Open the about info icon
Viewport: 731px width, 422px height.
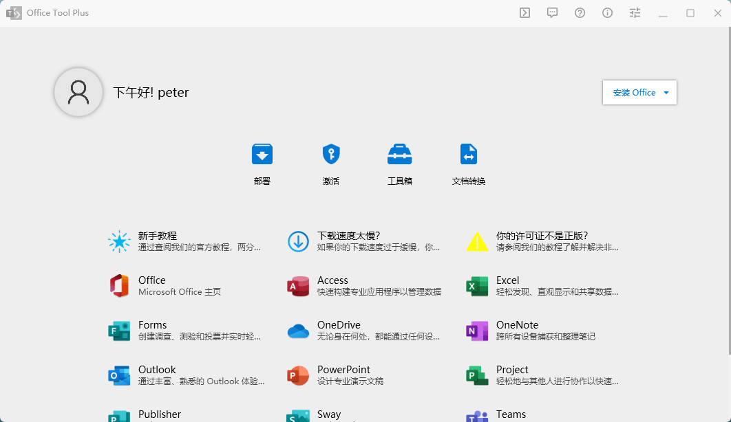[607, 13]
